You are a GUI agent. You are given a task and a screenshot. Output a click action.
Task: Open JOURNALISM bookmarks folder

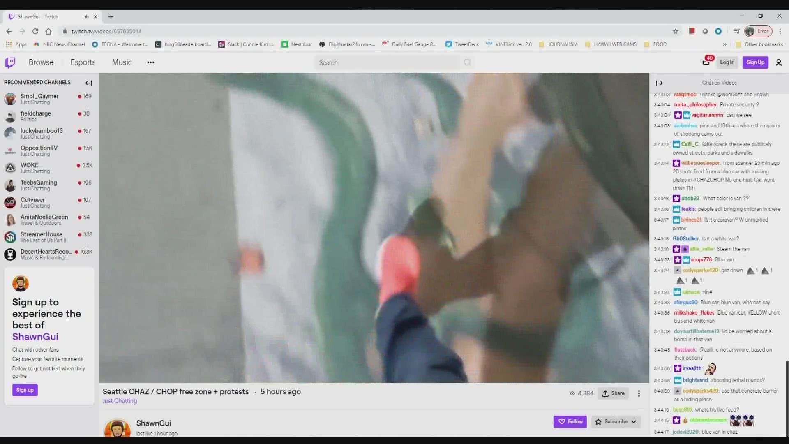pyautogui.click(x=558, y=44)
